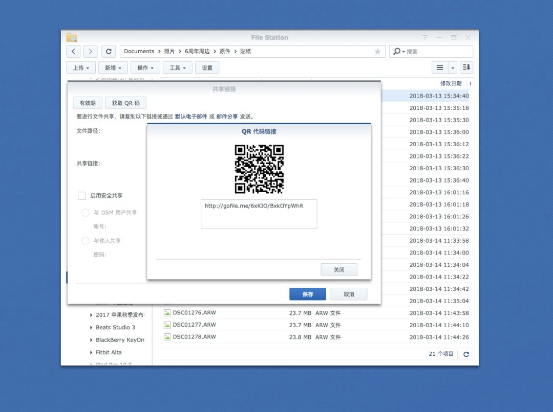Click the 设置 button in the toolbar
553x412 pixels.
207,67
